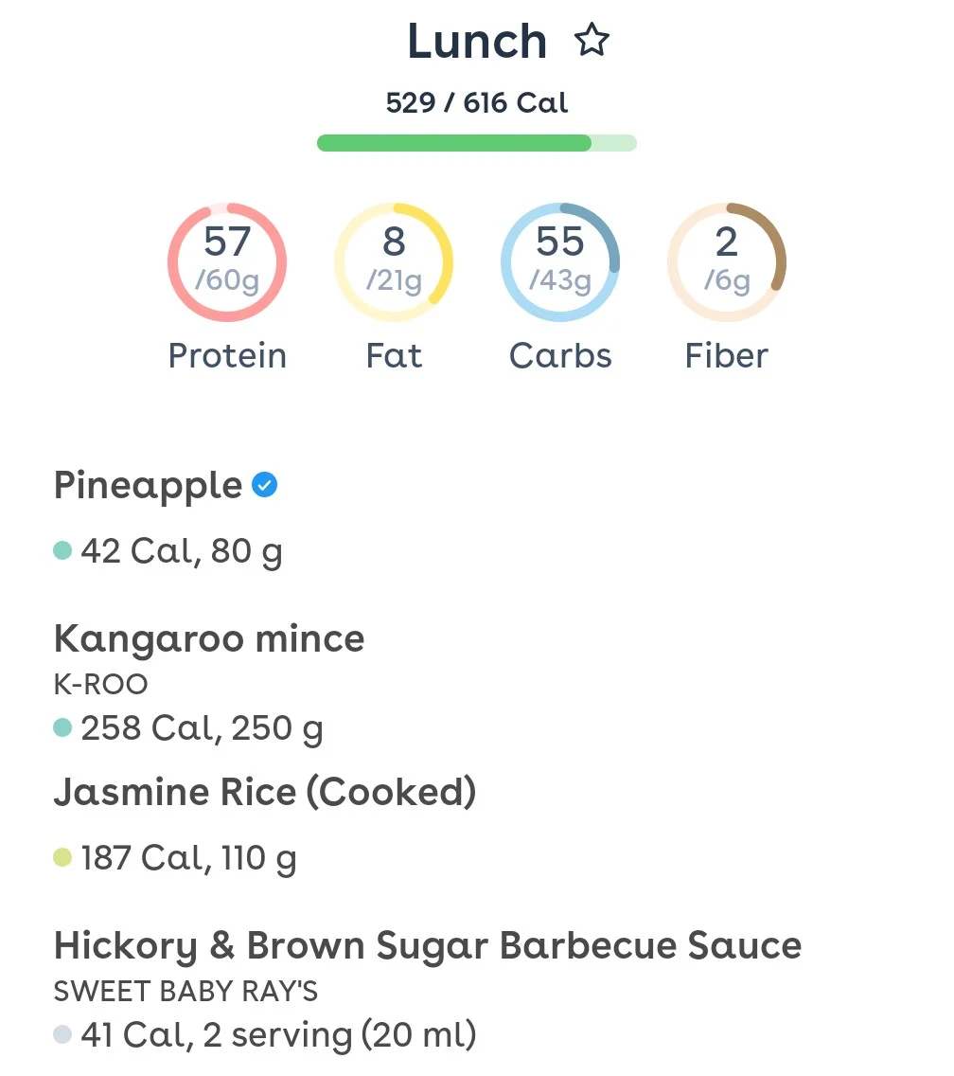Click the 529 / 616 Cal summary
Viewport: 954px width, 1076px height.
[x=477, y=103]
